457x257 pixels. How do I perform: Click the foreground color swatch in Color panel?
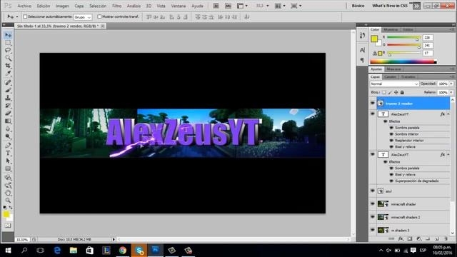pos(374,39)
